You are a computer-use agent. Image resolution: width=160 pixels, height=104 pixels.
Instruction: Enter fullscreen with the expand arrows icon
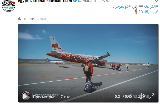pyautogui.click(x=151, y=96)
